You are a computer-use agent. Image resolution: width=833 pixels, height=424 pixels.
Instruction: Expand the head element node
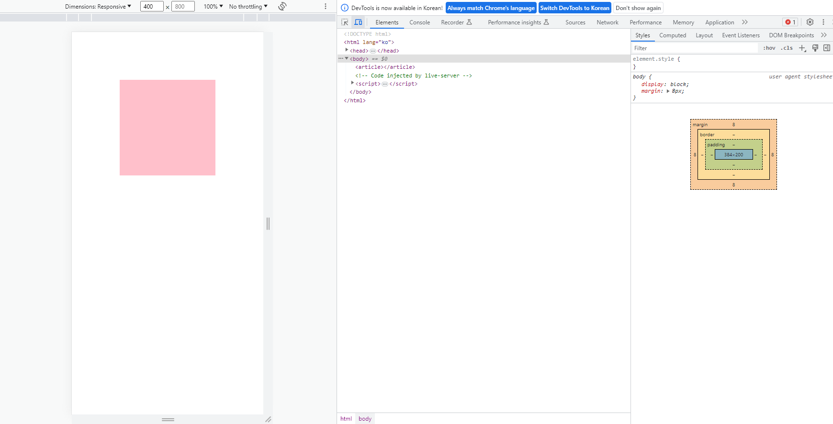[x=347, y=50]
